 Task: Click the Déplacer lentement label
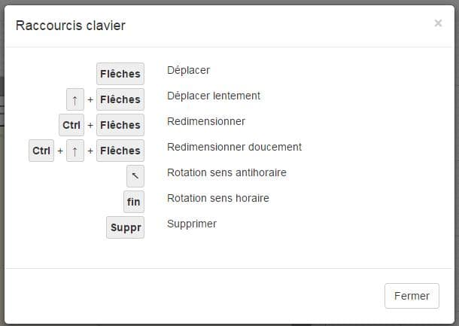point(214,96)
